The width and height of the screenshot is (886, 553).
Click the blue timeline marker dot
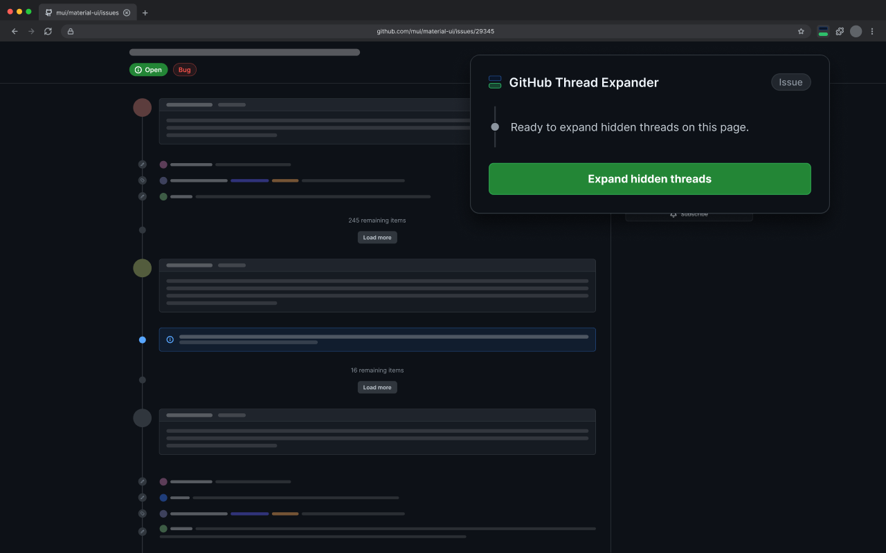pos(143,340)
